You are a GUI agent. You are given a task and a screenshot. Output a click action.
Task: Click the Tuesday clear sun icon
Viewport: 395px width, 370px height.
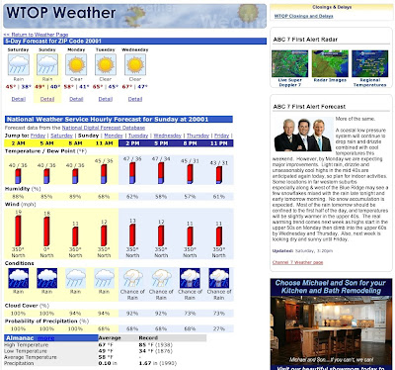point(106,64)
